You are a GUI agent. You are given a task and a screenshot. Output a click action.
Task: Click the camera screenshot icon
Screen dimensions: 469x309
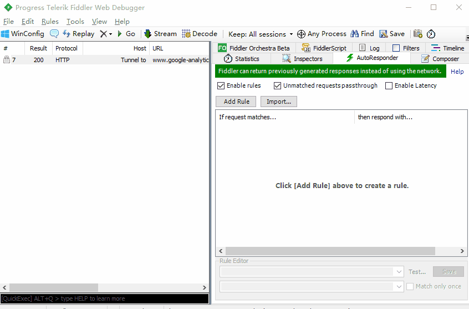click(x=418, y=34)
